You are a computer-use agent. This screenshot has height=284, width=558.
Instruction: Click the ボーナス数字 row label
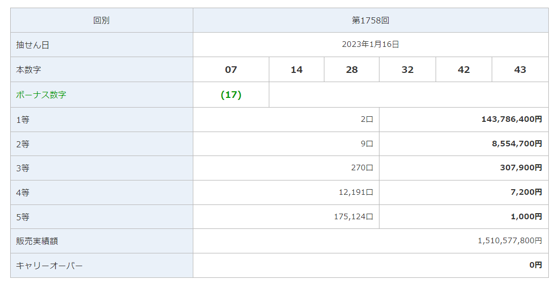tap(41, 95)
